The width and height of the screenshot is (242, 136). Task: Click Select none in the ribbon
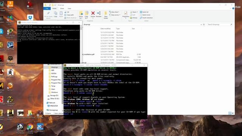click(145, 15)
